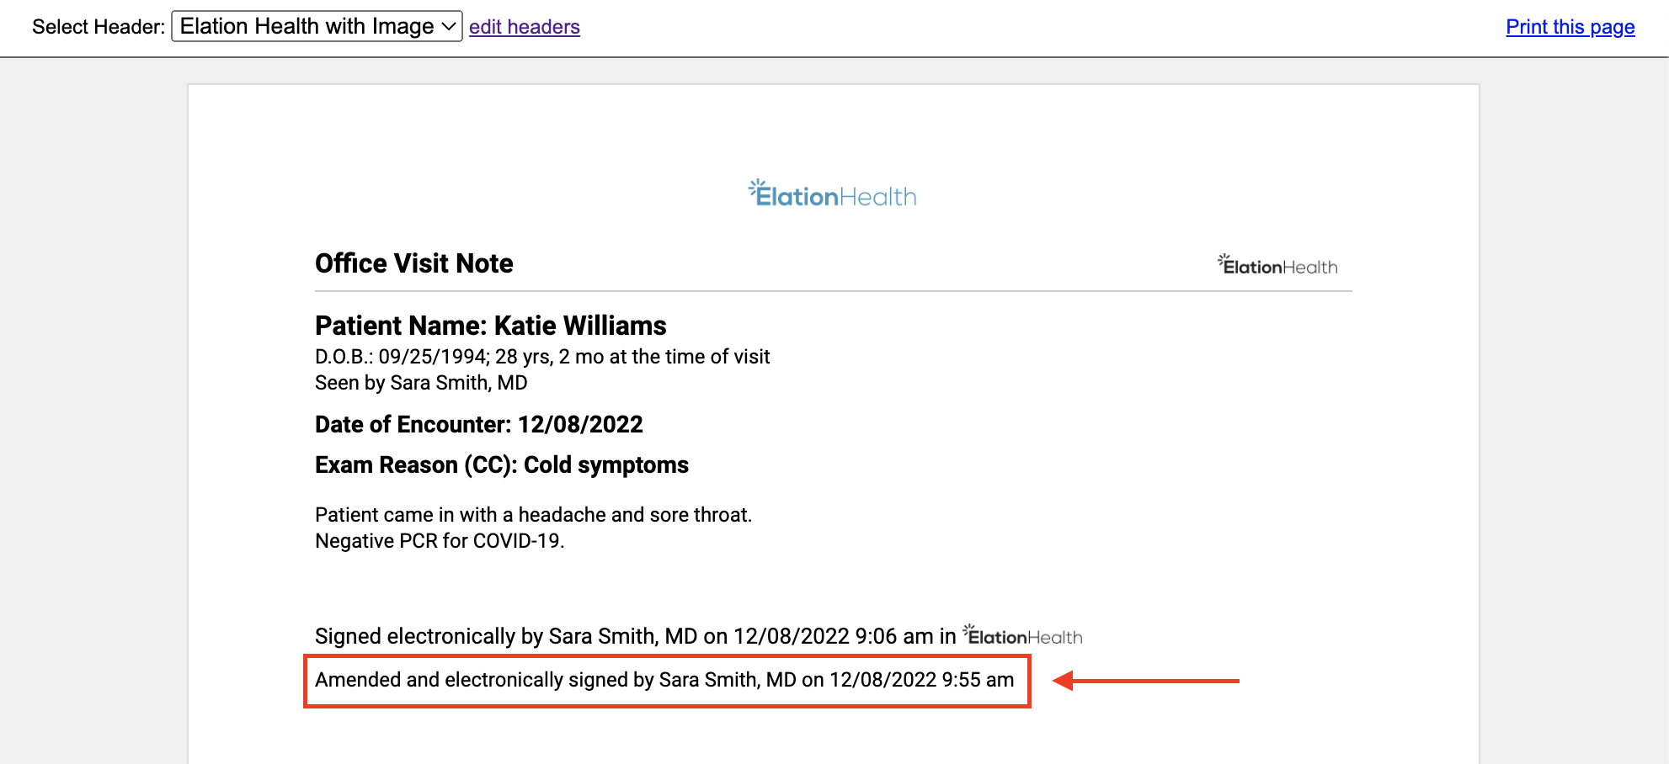This screenshot has height=764, width=1669.
Task: Click the Date of Encounter heading
Action: (478, 424)
